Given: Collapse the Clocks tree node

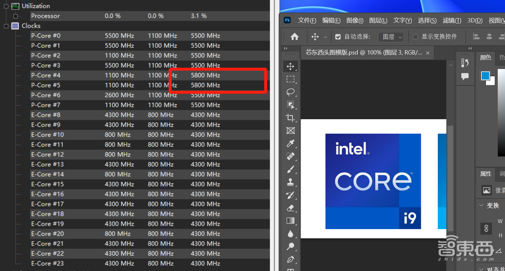Looking at the screenshot, I should 6,26.
